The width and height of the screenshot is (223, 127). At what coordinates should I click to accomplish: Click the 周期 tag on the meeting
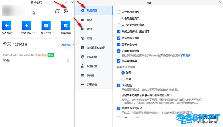[x=51, y=55]
